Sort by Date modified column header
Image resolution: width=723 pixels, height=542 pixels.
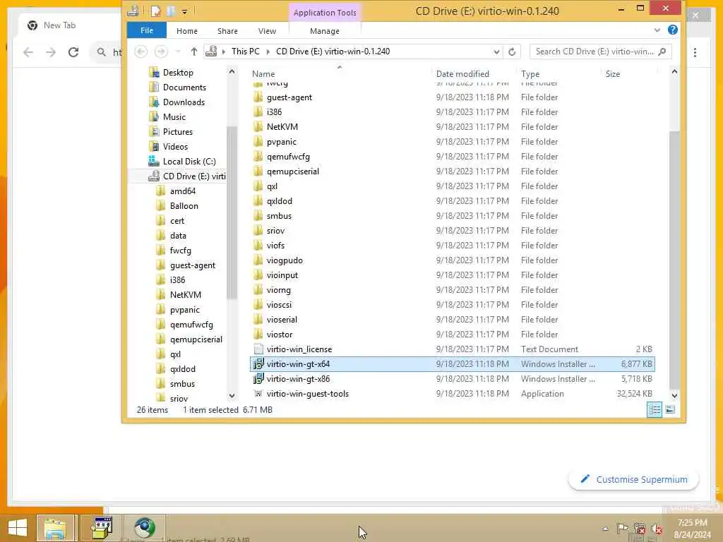pyautogui.click(x=462, y=73)
